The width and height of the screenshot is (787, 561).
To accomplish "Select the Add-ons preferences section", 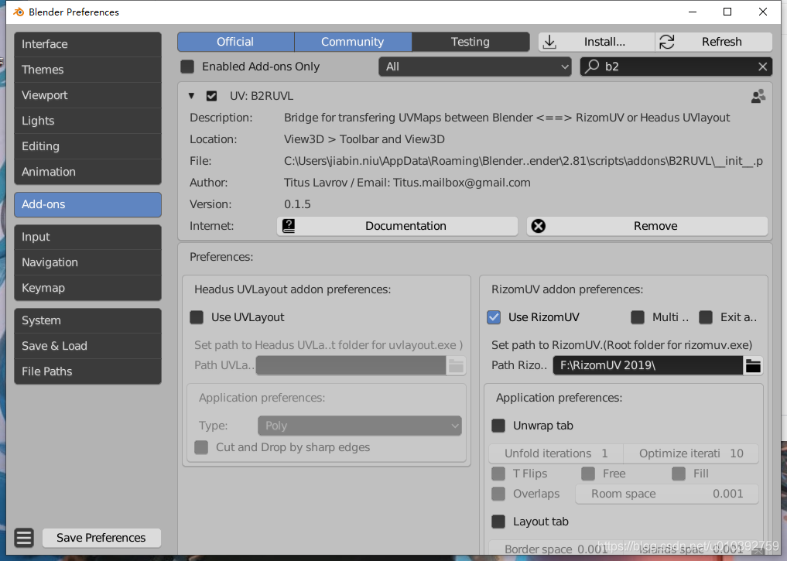I will coord(88,204).
